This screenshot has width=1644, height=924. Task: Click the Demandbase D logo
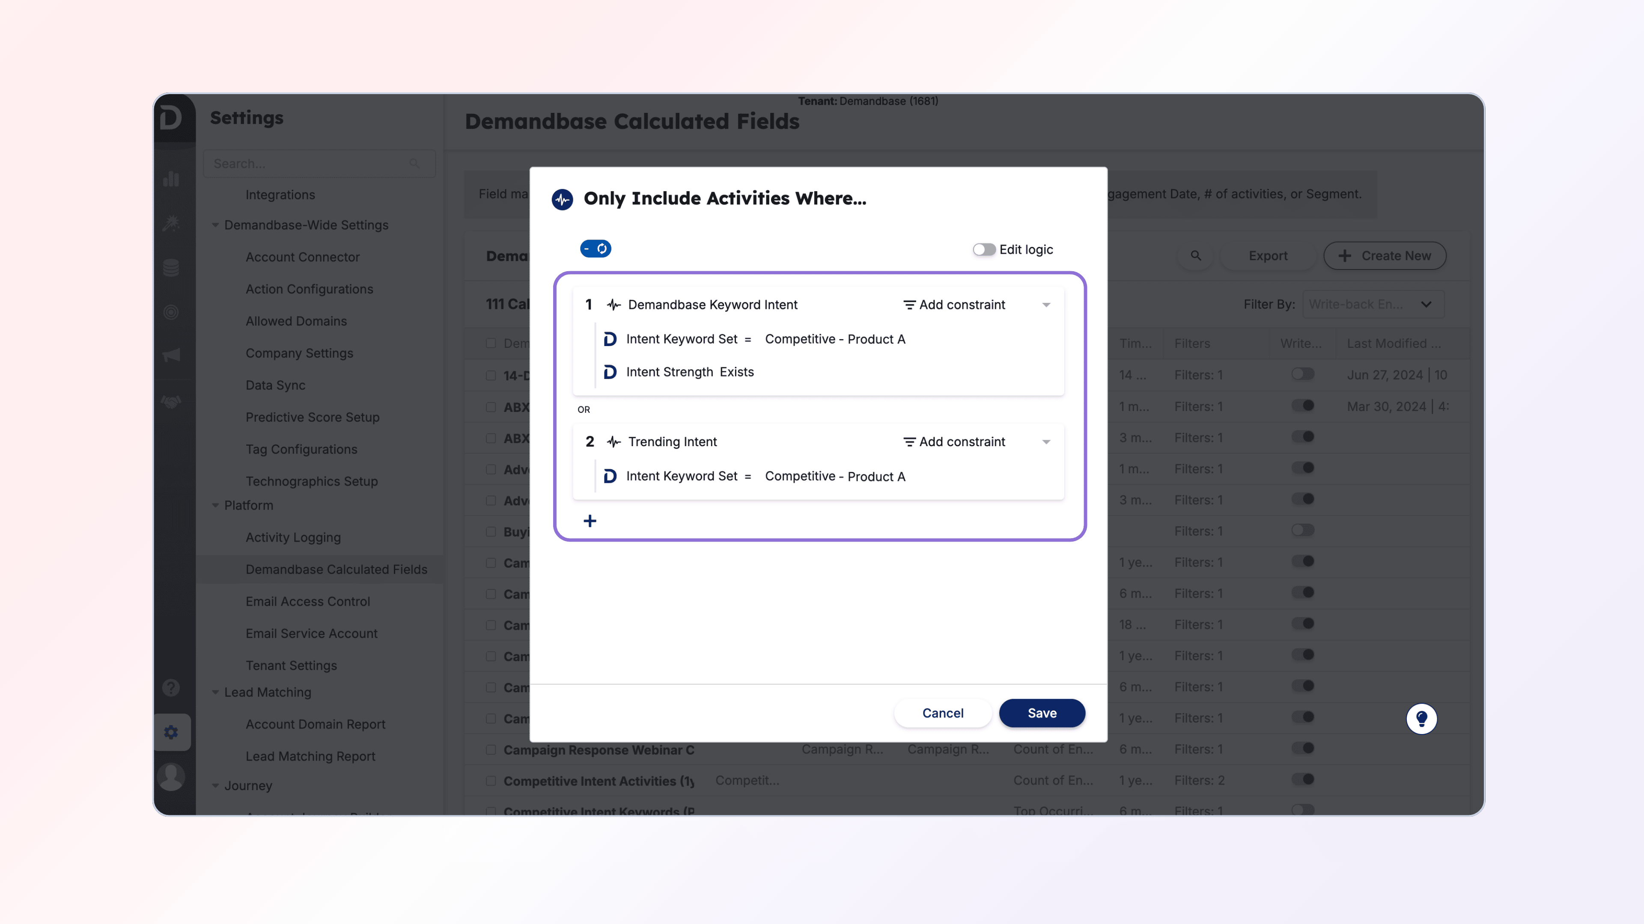click(171, 118)
